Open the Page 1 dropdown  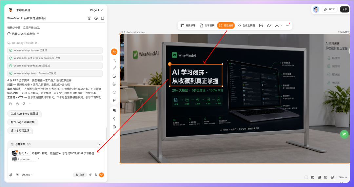[x=96, y=10]
